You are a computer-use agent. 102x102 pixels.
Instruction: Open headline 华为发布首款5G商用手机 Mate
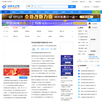pos(42,42)
